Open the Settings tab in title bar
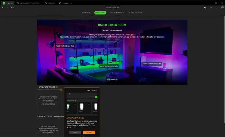The image size is (225, 137). point(50,3)
